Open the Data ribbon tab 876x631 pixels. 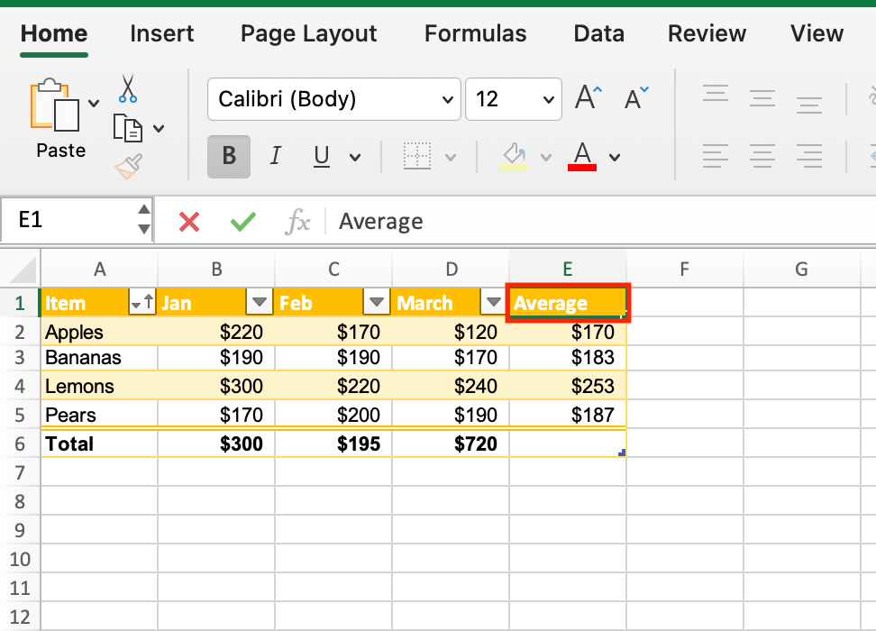[x=598, y=33]
